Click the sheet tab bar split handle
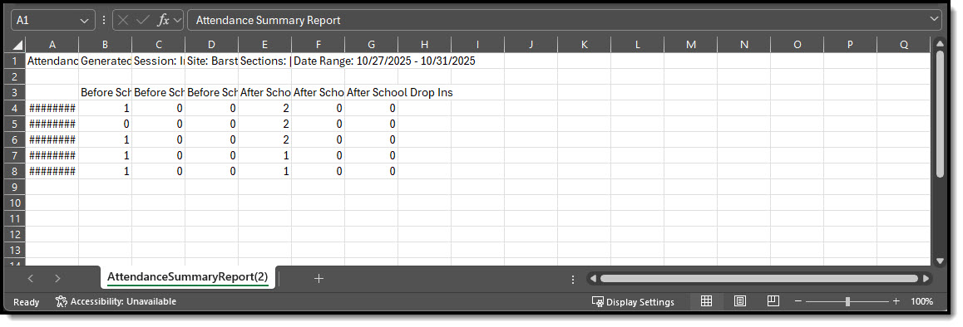The image size is (963, 327). [x=573, y=279]
